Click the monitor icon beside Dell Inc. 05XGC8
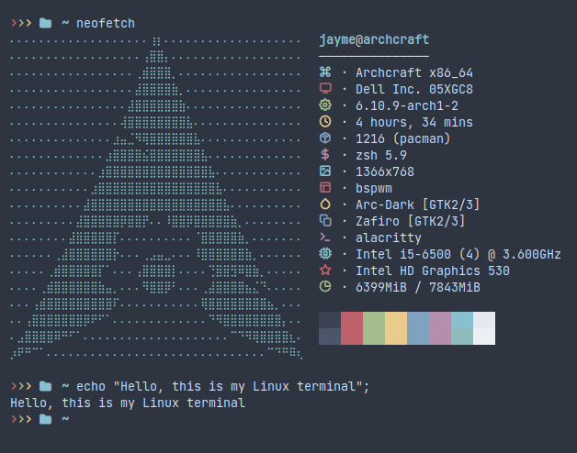577x453 pixels. click(325, 89)
